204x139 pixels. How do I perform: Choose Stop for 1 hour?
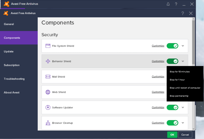click(177, 80)
